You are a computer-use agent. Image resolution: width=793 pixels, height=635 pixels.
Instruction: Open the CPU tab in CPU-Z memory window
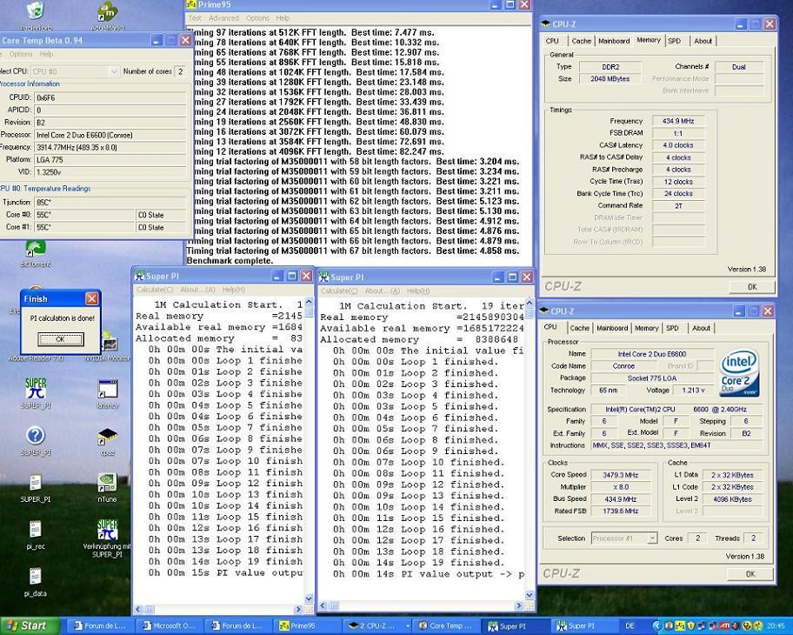552,41
